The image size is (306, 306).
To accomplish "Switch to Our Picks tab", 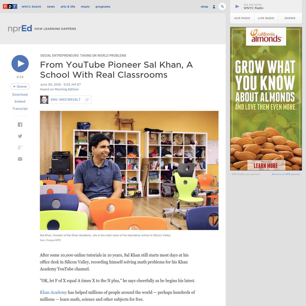I will coord(242,18).
